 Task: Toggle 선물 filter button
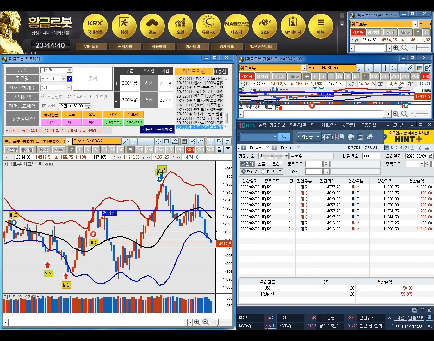[262, 164]
